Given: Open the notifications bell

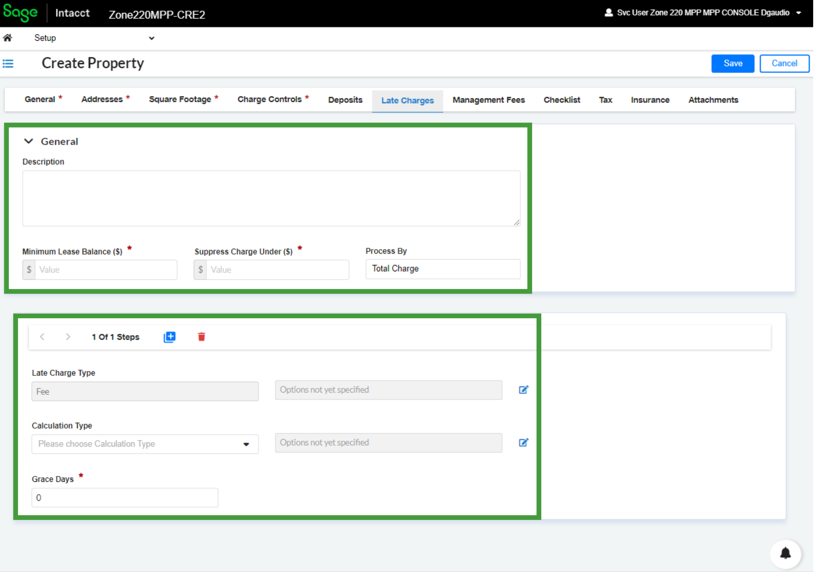Looking at the screenshot, I should pos(785,554).
